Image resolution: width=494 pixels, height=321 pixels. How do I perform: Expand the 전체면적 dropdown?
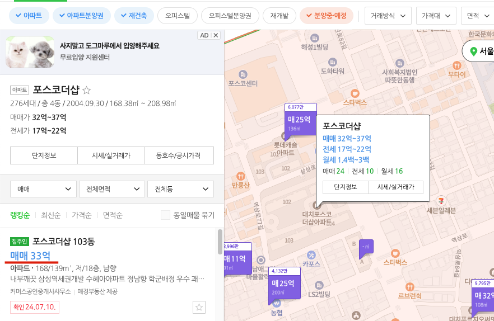click(112, 189)
